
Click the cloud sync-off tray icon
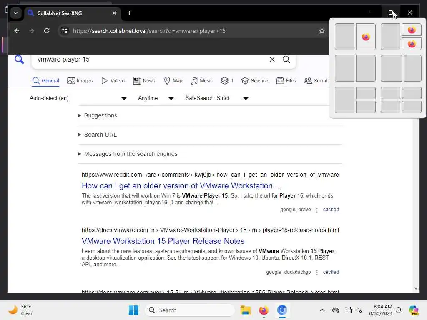coord(336,310)
